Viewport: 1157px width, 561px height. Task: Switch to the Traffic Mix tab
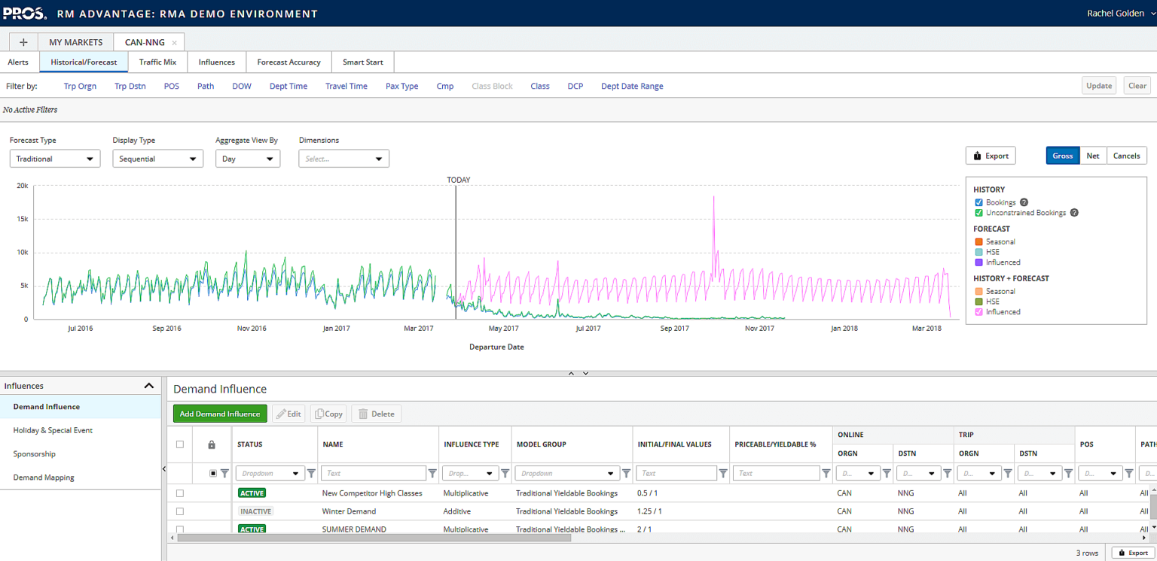click(x=157, y=62)
